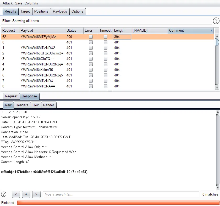The height and width of the screenshot is (206, 220).
Task: Click the Server: openresty header line
Action: point(21,117)
